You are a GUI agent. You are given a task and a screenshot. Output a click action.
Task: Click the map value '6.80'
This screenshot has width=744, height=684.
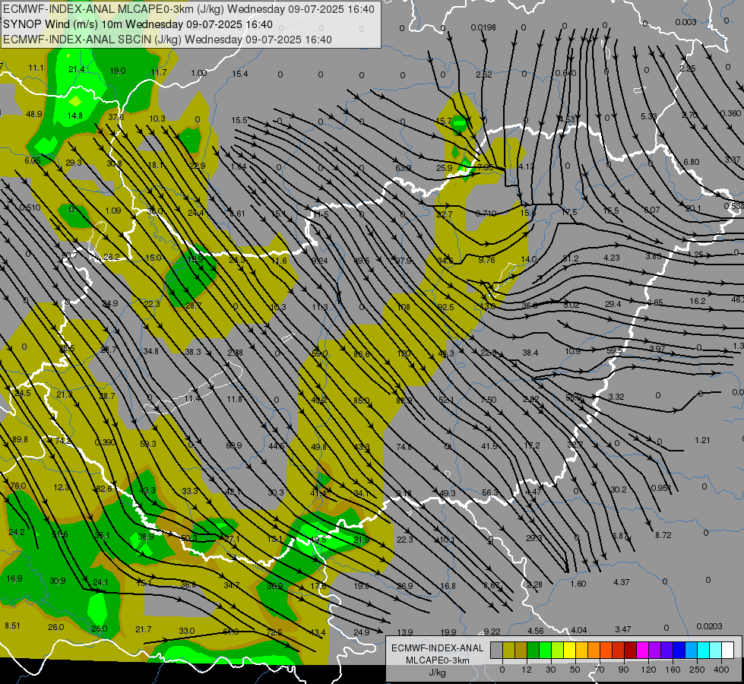pos(691,162)
